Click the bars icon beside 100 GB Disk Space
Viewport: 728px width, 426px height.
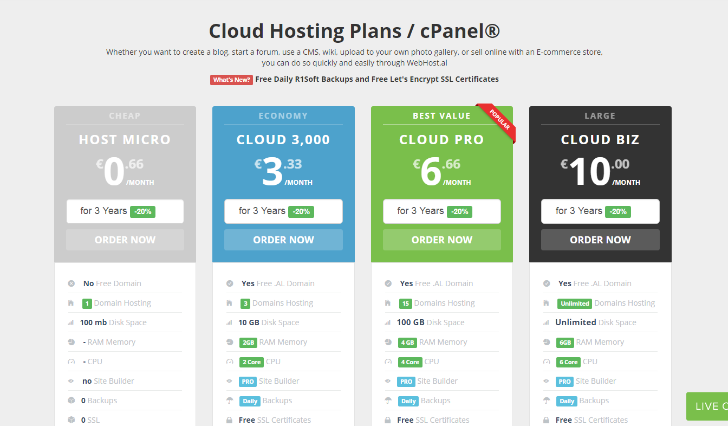388,322
